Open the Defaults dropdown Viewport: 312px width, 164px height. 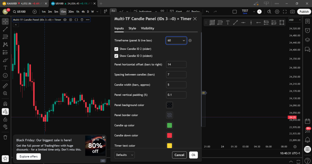(124, 155)
